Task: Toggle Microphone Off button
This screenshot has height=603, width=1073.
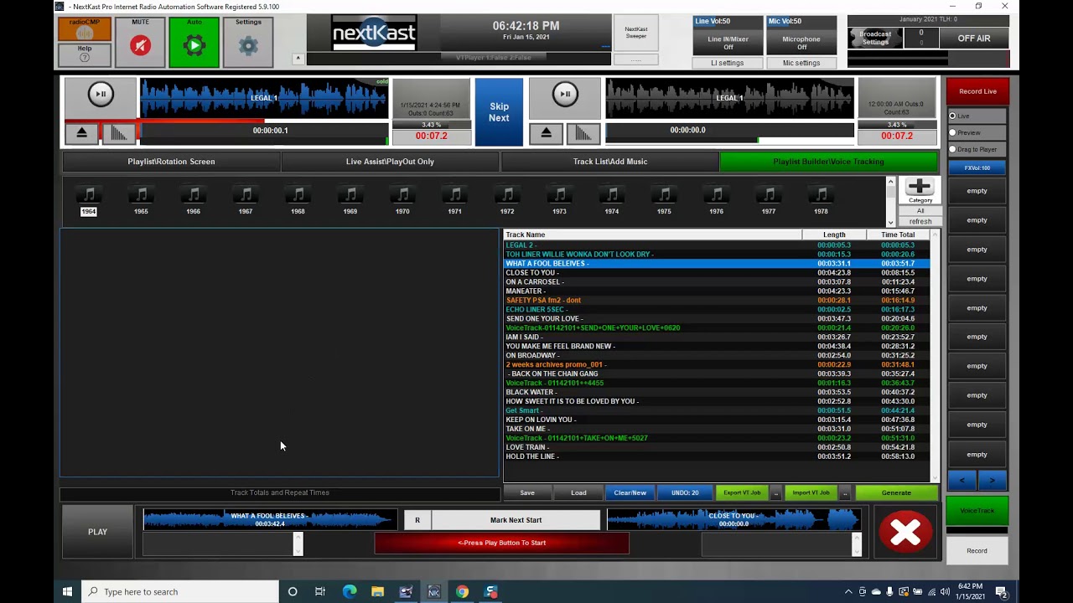Action: [x=801, y=43]
